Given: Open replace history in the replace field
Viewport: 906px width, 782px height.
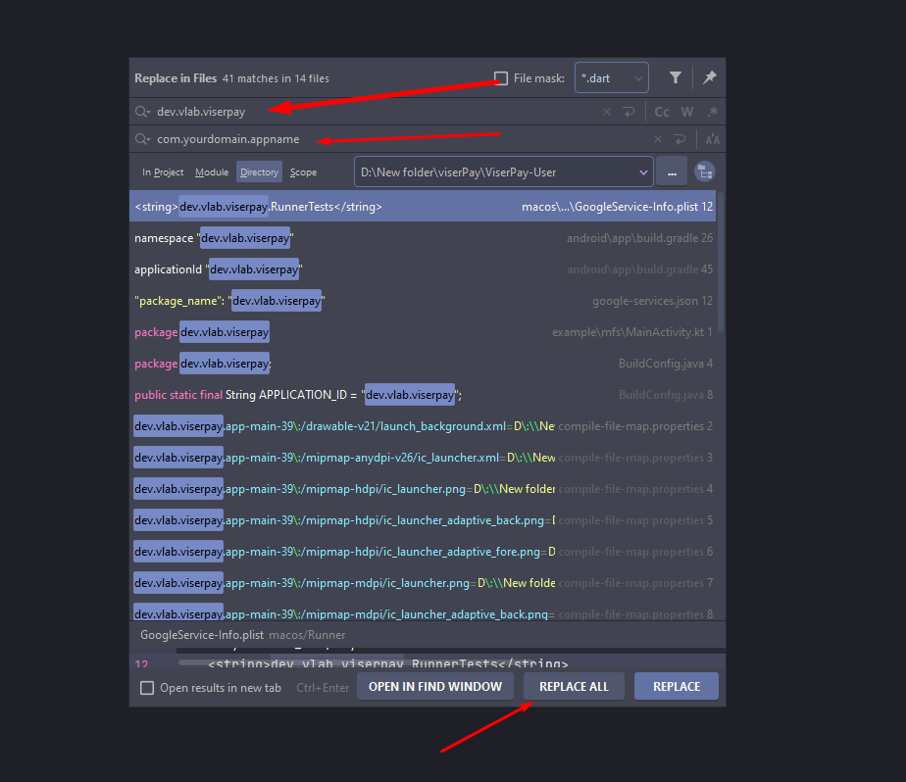Looking at the screenshot, I should click(x=143, y=139).
